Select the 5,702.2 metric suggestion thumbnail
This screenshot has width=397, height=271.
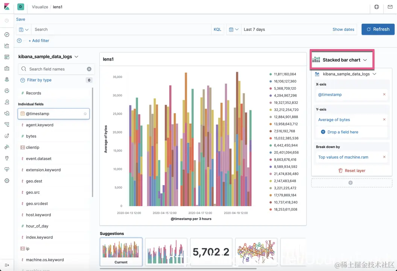(x=211, y=252)
